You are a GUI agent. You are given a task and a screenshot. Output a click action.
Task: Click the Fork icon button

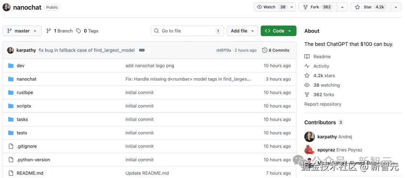pos(306,7)
